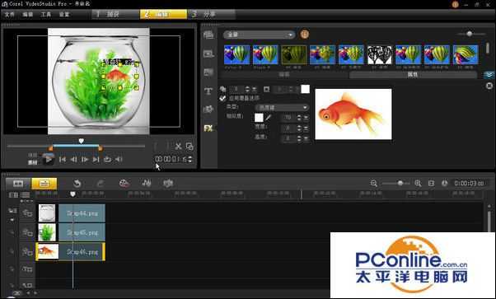Open the Graphic library icon
The width and height of the screenshot is (496, 299).
coord(208,110)
